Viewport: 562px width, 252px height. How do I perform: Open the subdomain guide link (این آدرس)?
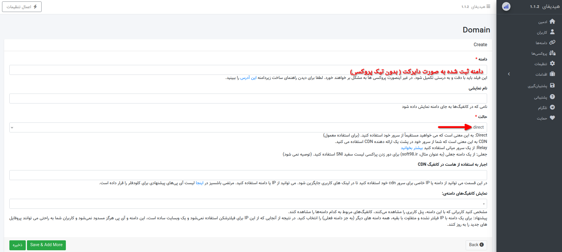point(248,78)
